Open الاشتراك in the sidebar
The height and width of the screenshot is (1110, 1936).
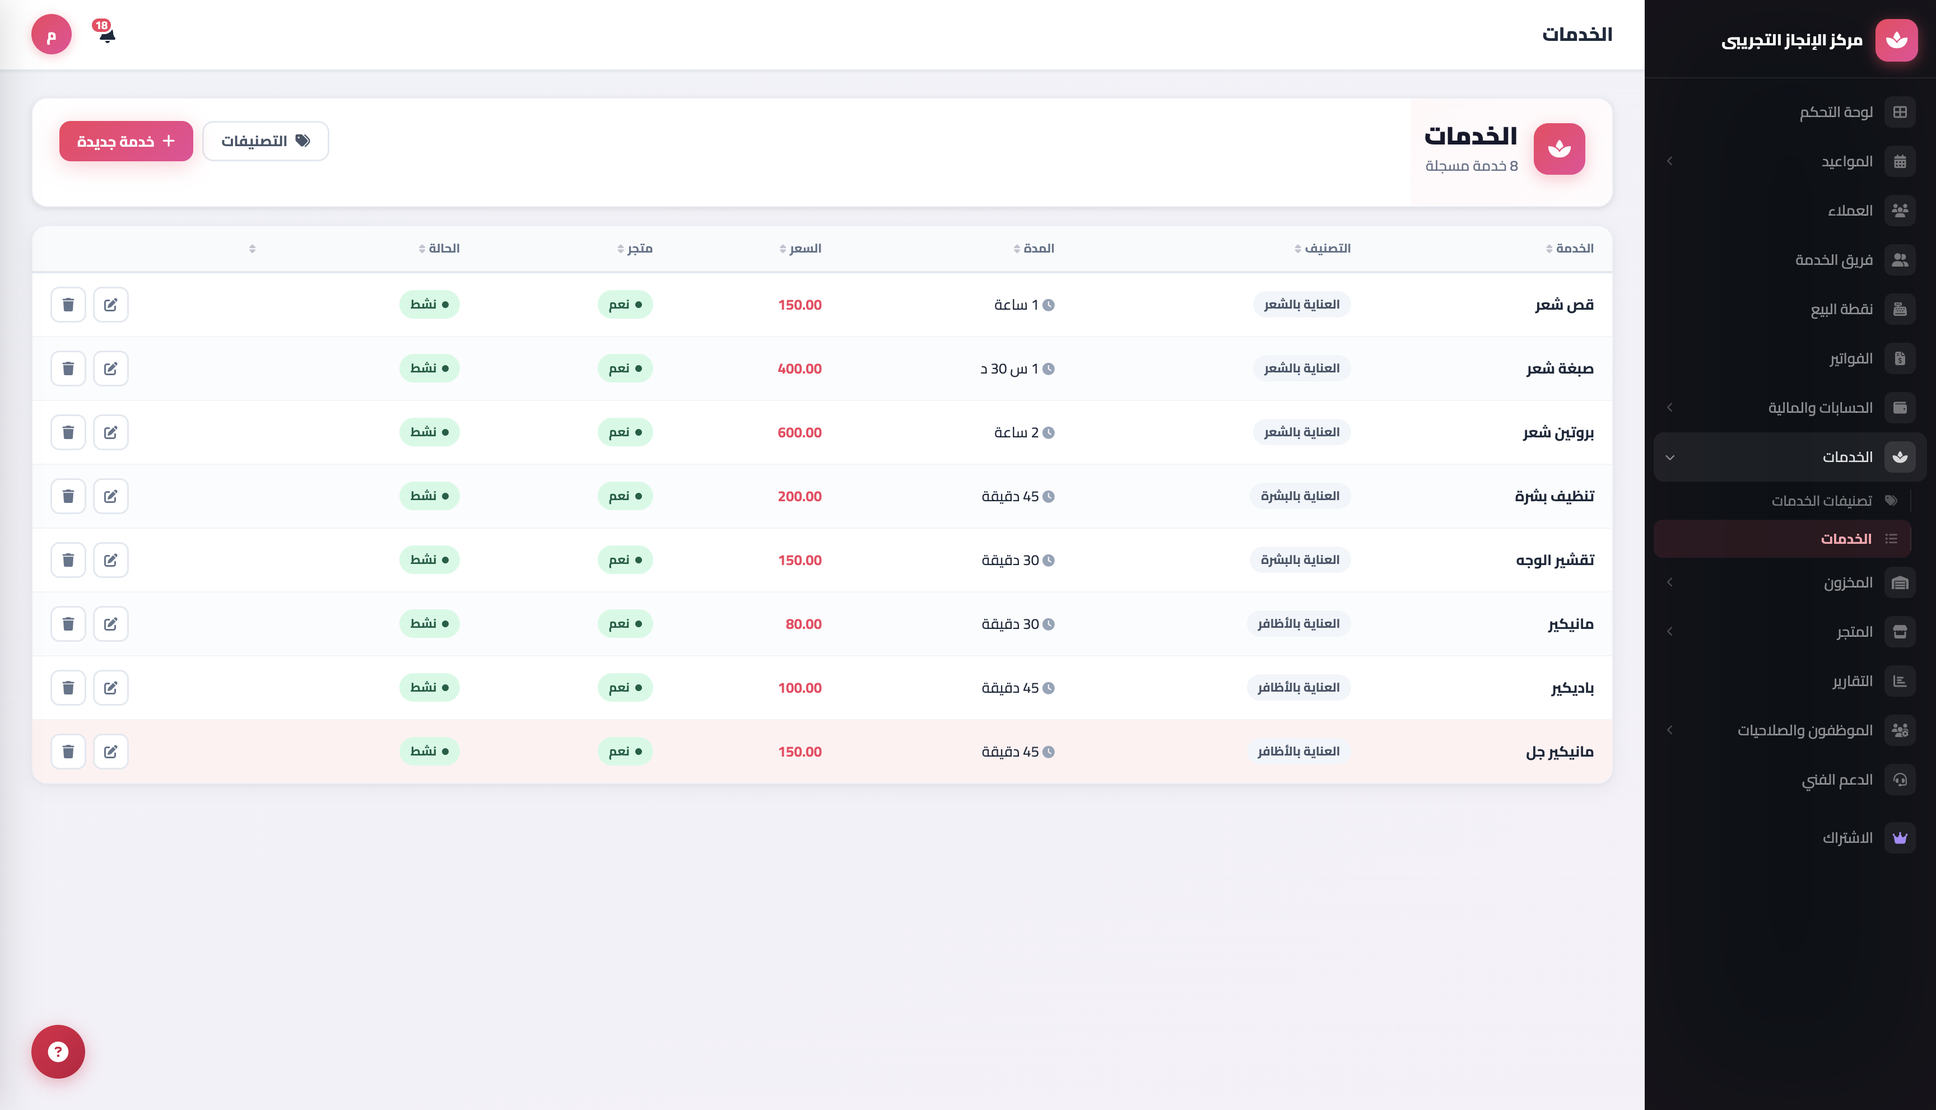(1790, 838)
